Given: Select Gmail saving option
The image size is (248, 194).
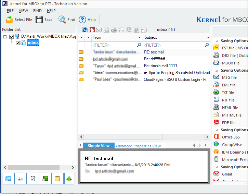Looking at the screenshot, I should pos(223,174).
